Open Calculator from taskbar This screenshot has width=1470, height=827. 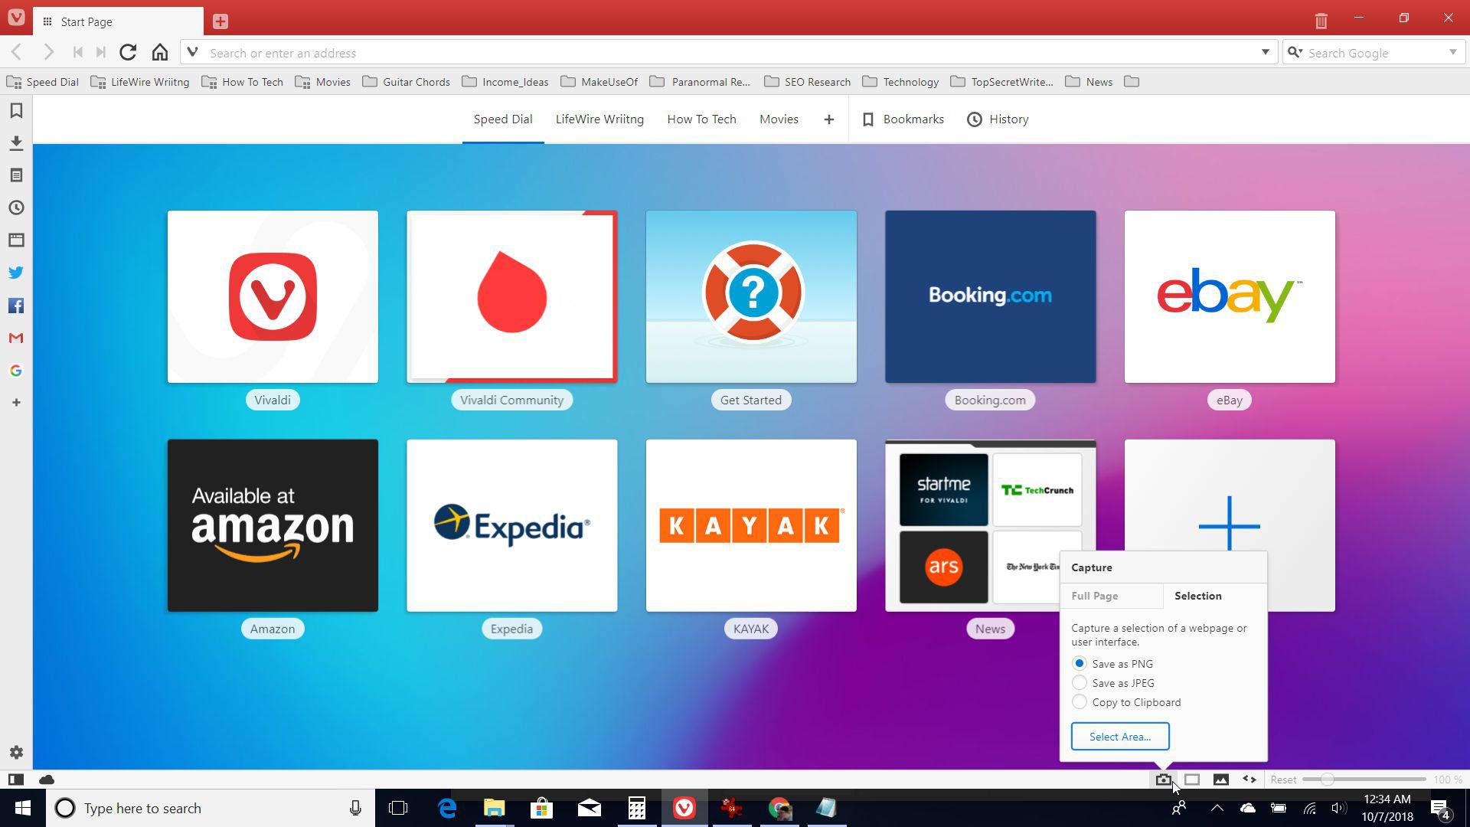636,808
